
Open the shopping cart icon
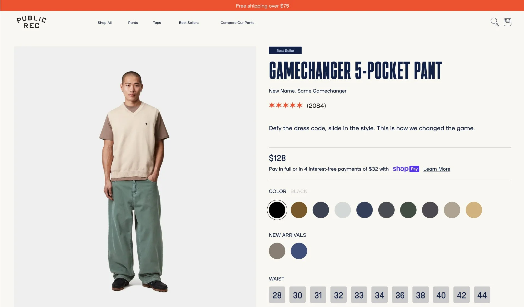pos(508,22)
